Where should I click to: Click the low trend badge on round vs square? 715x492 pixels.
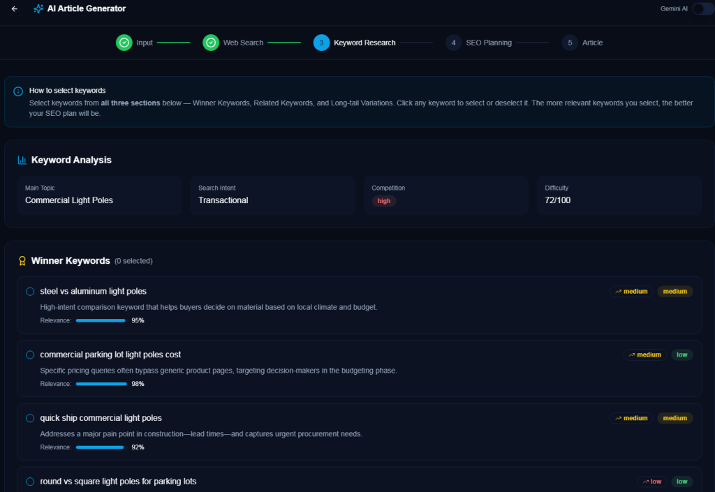[x=652, y=482]
